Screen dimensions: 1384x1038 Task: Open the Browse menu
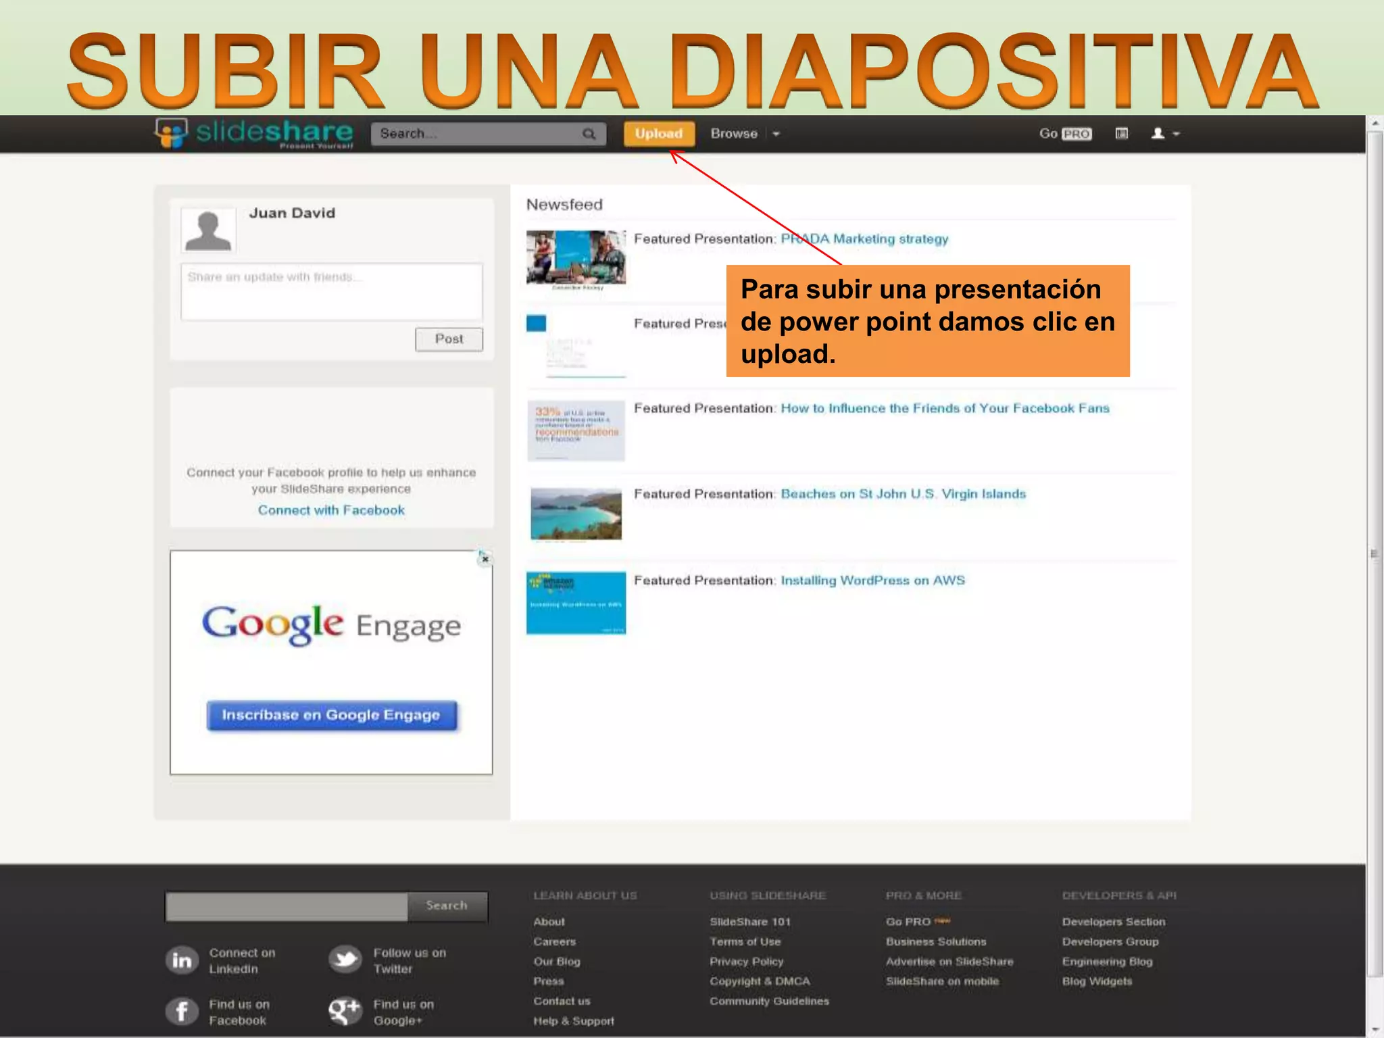coord(734,134)
